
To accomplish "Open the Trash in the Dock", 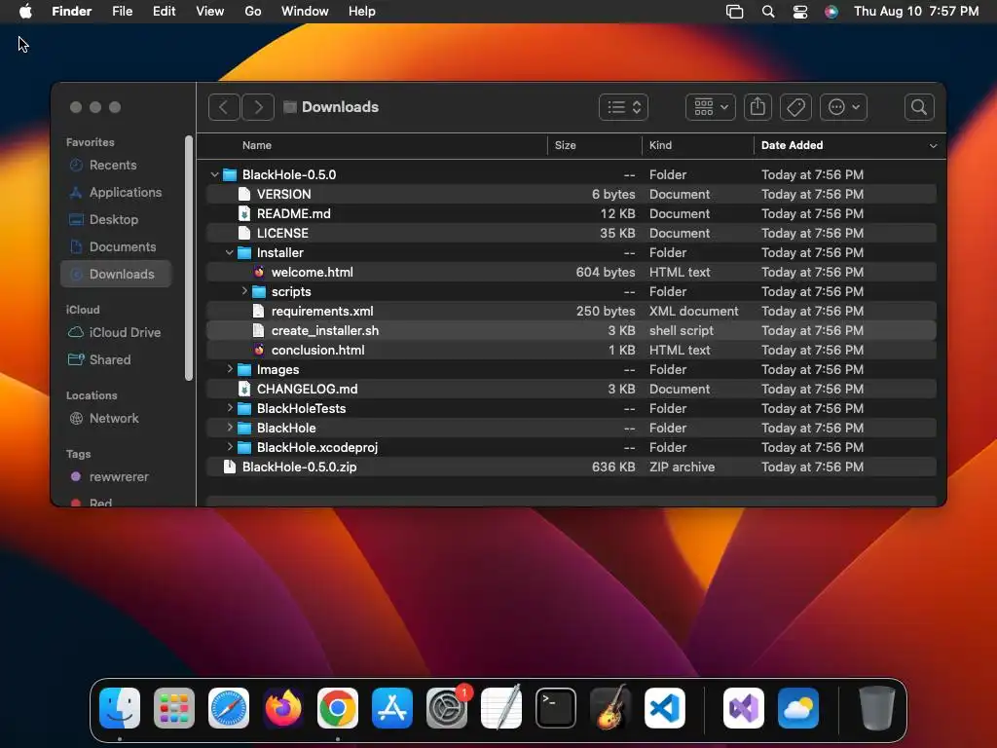I will pos(877,708).
